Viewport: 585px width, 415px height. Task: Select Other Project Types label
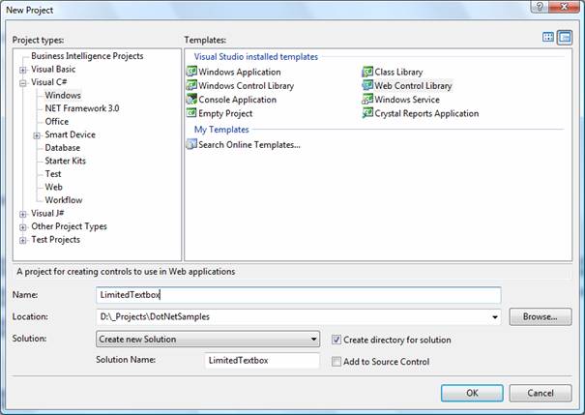coord(69,226)
